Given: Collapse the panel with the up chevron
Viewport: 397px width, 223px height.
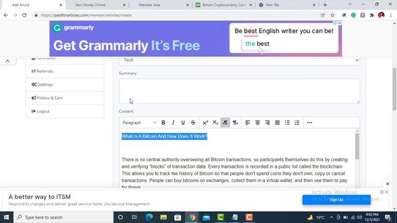Looking at the screenshot, I should tap(7, 61).
